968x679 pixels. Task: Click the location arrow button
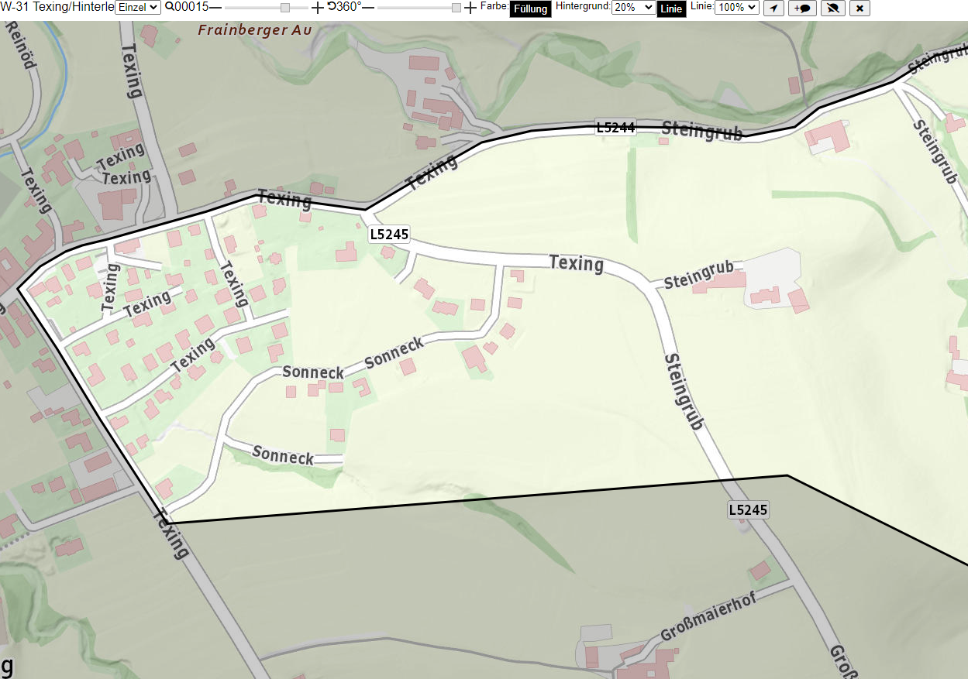(773, 9)
